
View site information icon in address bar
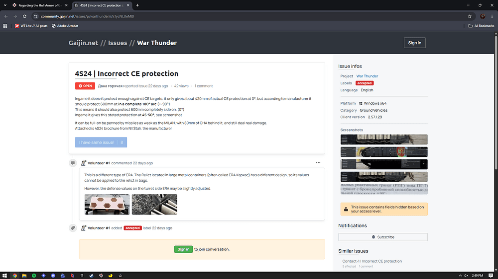[35, 16]
